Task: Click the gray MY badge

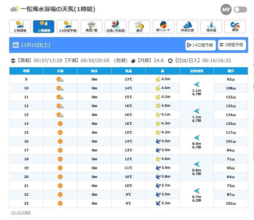Action: (226, 10)
